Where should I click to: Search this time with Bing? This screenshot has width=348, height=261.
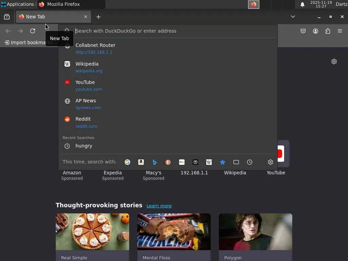pos(155,162)
